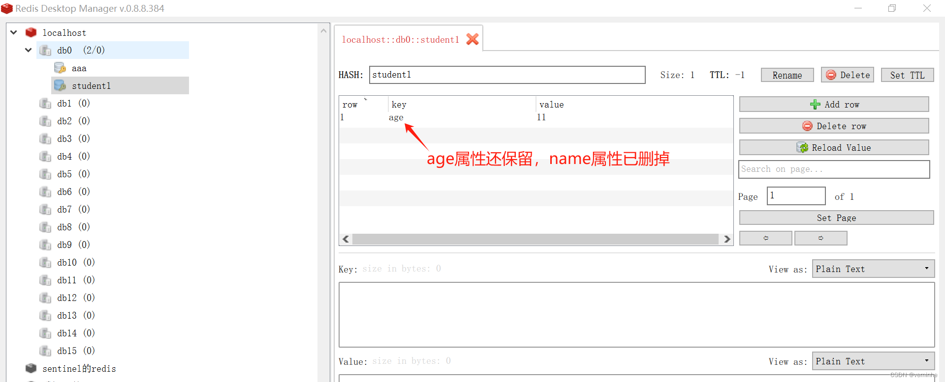Screen dimensions: 945x382
Task: Click the db4 database icon
Action: (x=45, y=156)
